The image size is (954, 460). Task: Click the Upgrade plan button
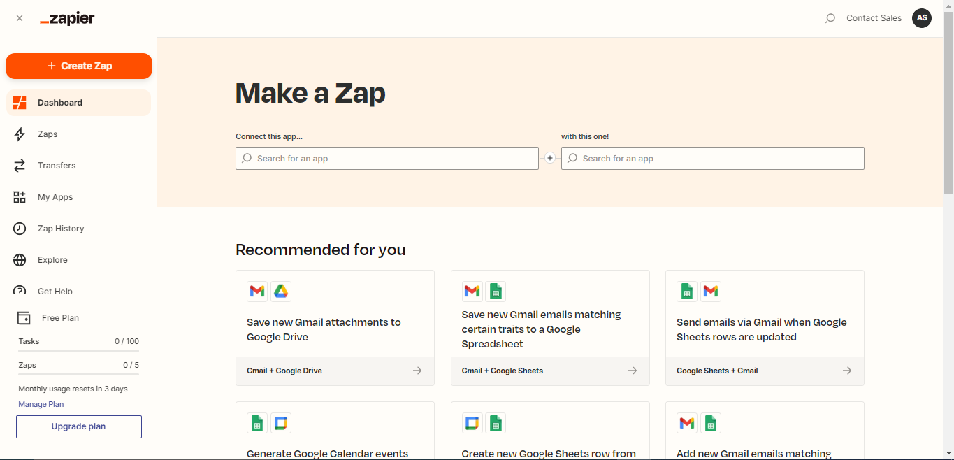[x=79, y=426]
